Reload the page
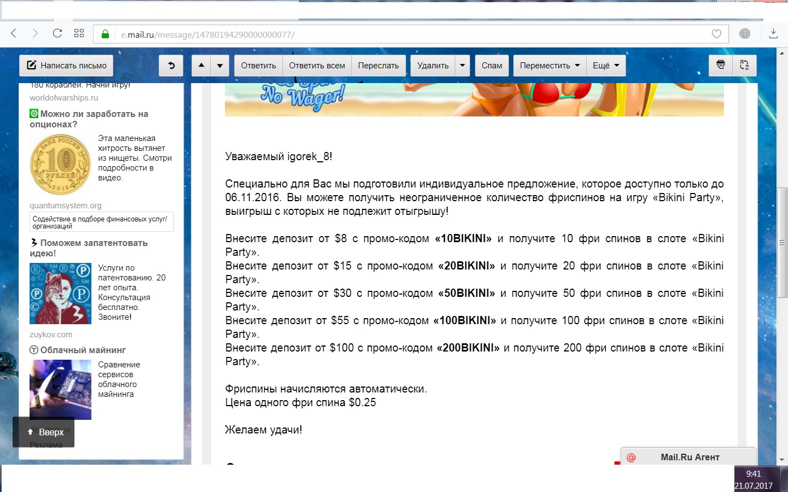 click(x=57, y=33)
